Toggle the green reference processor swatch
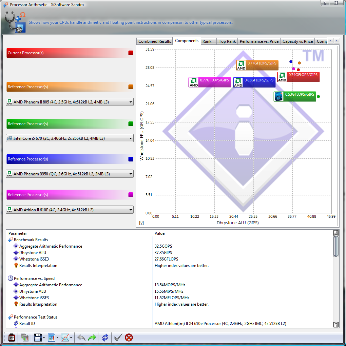346x346 pixels. pos(131,124)
